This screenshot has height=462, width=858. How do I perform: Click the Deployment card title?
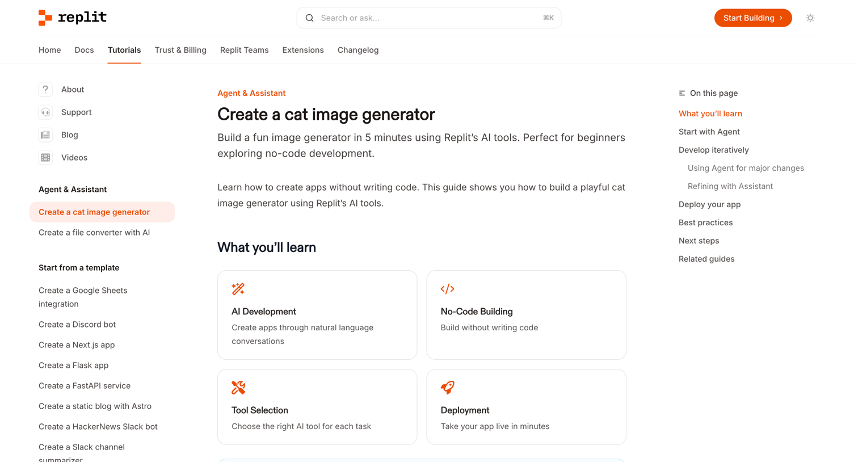465,410
